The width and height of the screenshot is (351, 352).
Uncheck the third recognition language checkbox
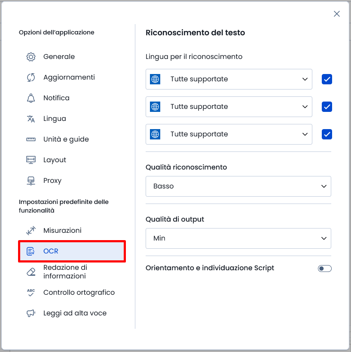[327, 134]
